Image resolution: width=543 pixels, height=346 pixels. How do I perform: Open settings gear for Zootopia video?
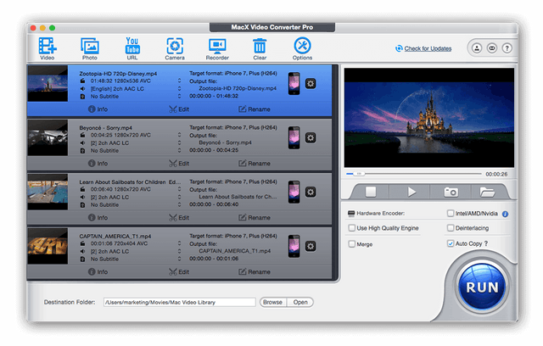tap(311, 83)
